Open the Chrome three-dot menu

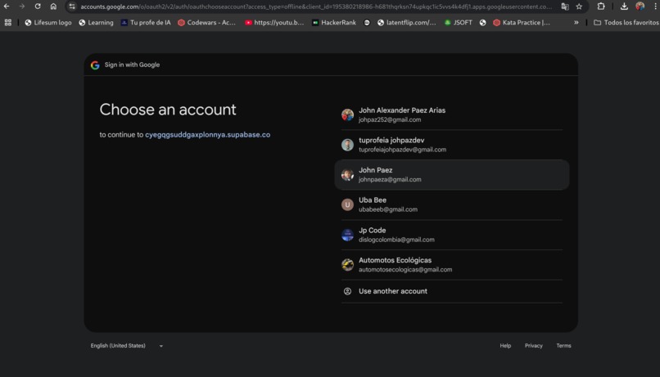(x=655, y=7)
